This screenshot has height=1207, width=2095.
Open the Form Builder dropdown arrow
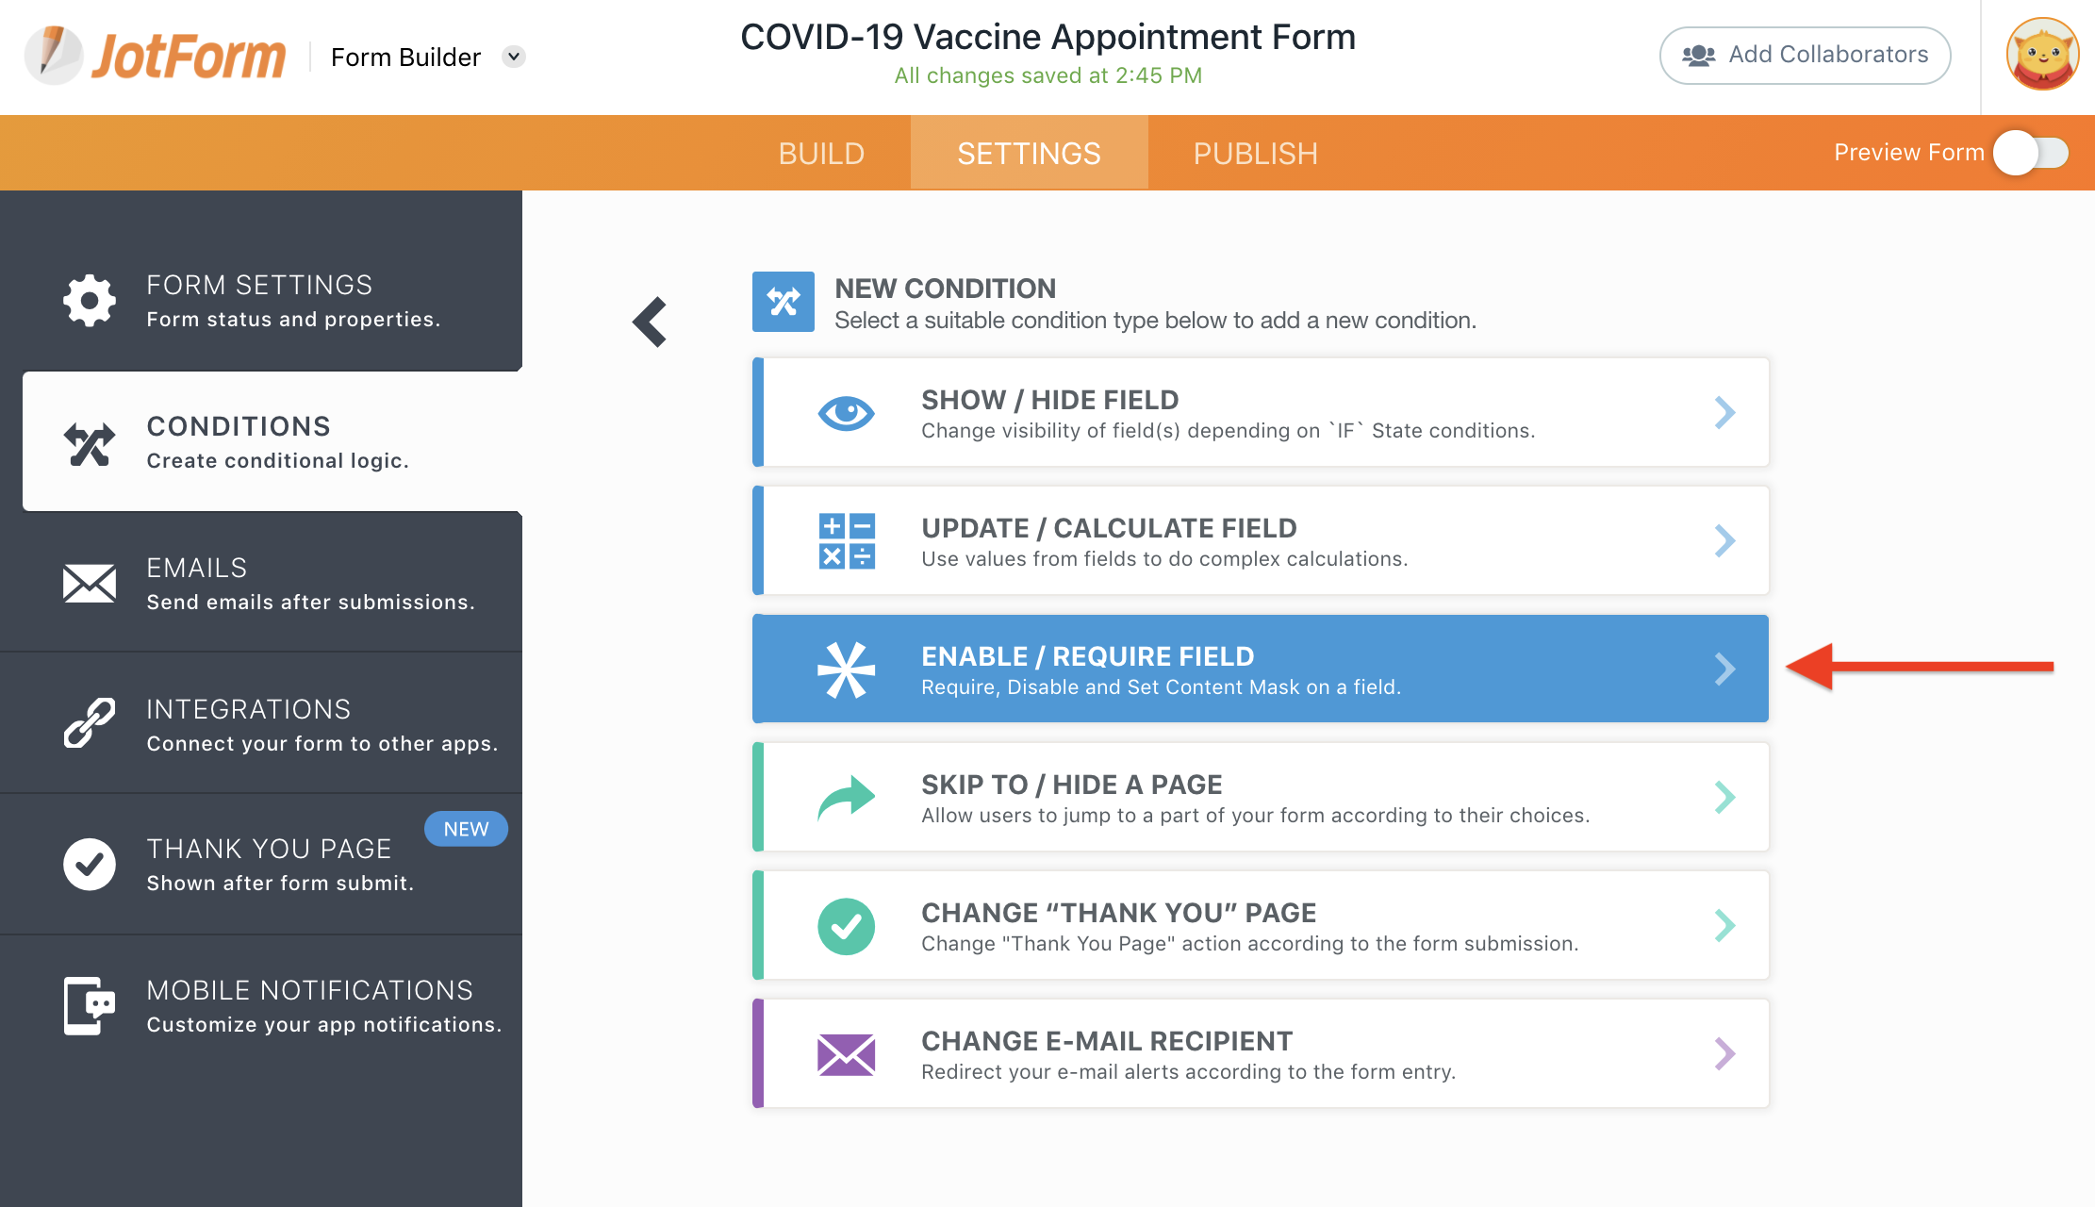(514, 57)
